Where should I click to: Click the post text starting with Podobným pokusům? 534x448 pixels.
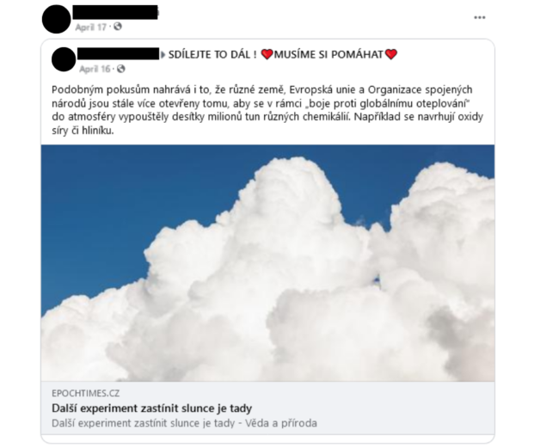[267, 110]
